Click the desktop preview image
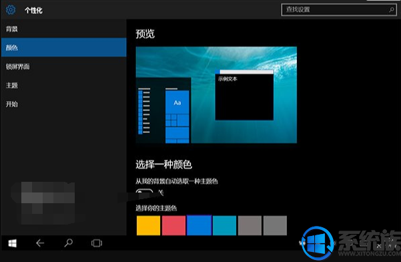 [x=216, y=95]
